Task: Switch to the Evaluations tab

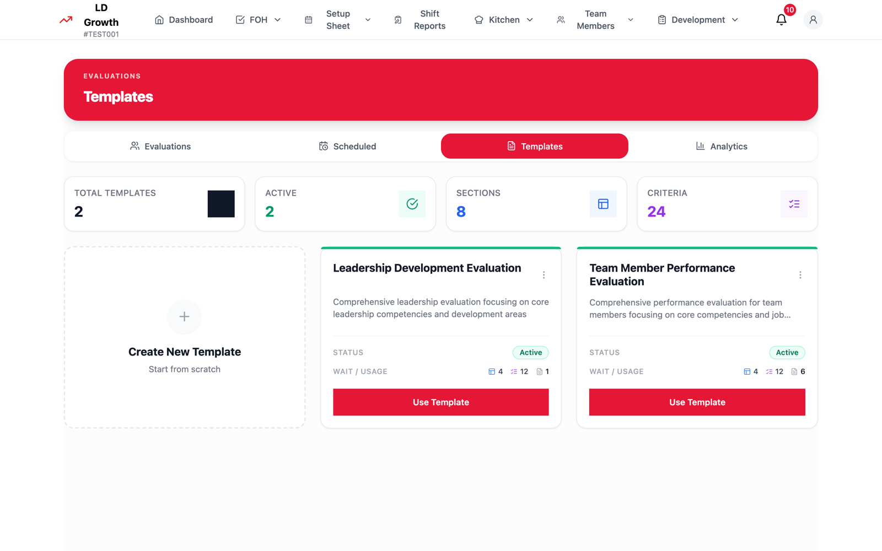Action: 160,146
